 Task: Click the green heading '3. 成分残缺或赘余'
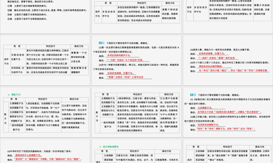(x=109, y=146)
